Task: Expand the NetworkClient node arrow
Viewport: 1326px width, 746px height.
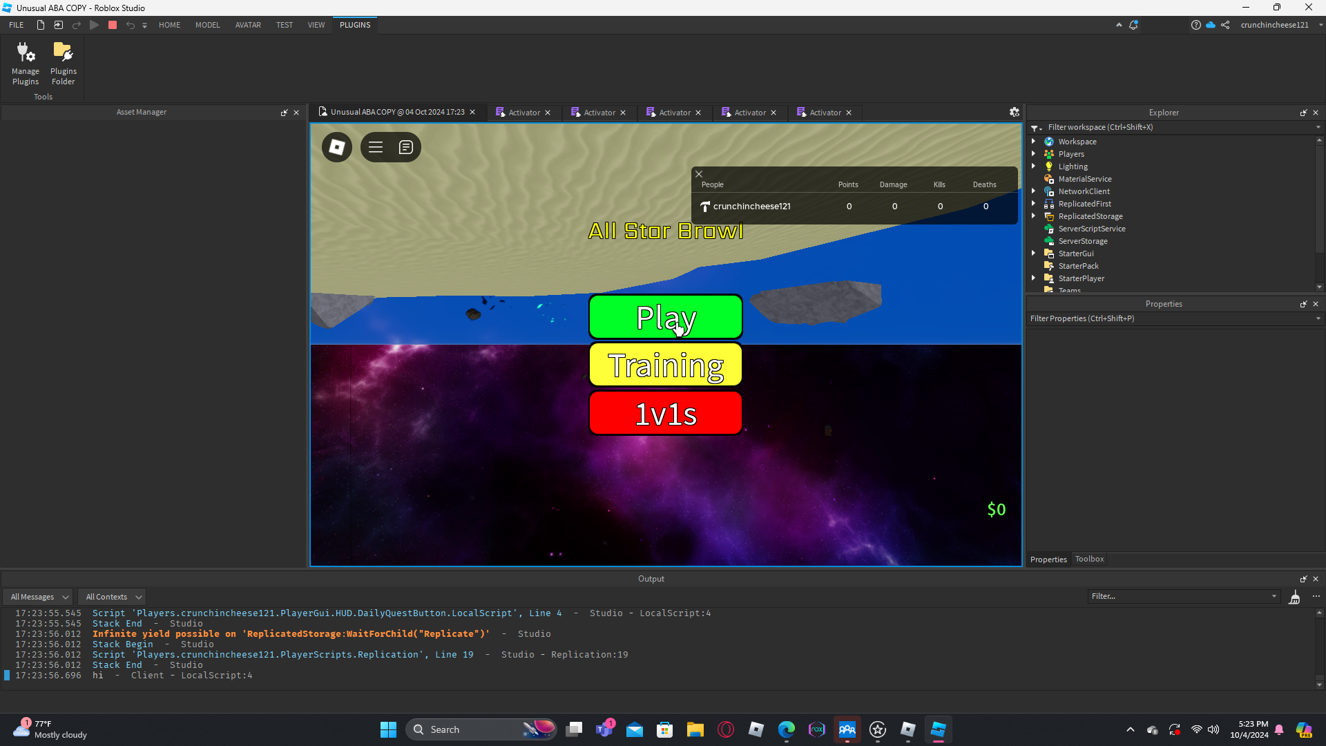Action: click(x=1034, y=191)
